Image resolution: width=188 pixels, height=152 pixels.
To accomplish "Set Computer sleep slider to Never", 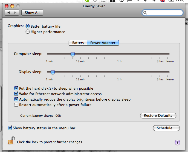I will click(168, 54).
